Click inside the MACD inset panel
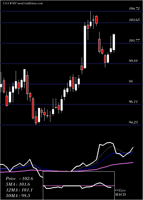The height and width of the screenshot is (200, 143). pos(79,186)
